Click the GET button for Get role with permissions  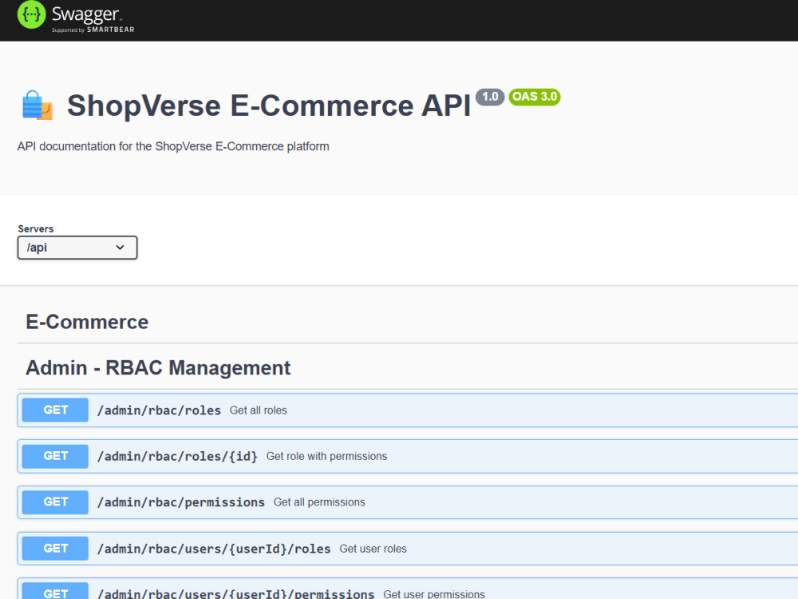point(56,456)
